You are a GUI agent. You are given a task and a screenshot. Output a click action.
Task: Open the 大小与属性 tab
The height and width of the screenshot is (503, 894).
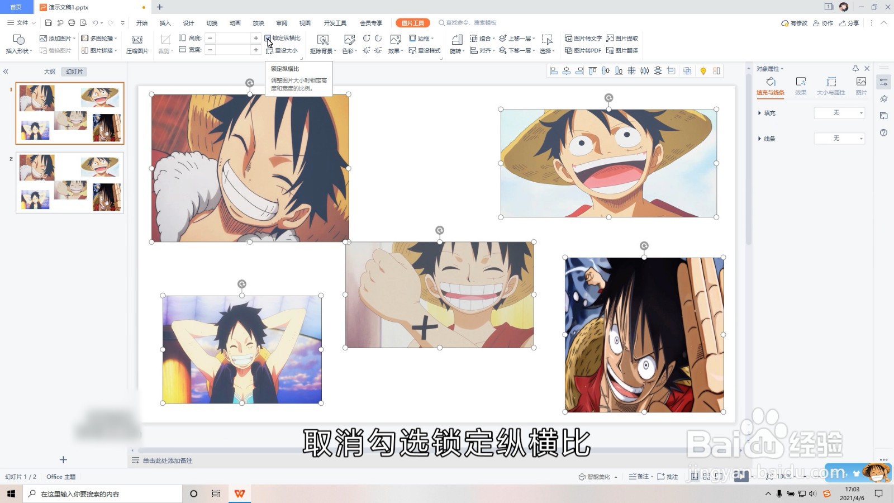[x=831, y=86]
